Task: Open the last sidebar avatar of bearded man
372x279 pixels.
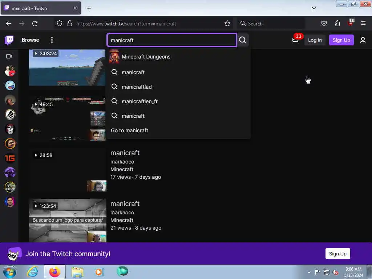Action: pos(10,202)
